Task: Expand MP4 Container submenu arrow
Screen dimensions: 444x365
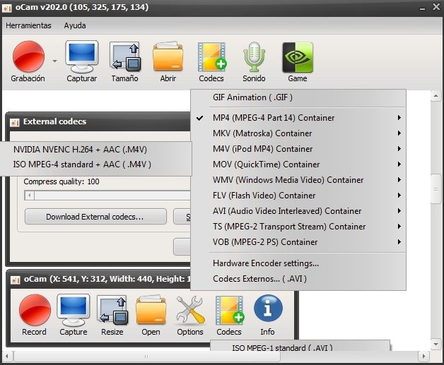Action: point(399,118)
